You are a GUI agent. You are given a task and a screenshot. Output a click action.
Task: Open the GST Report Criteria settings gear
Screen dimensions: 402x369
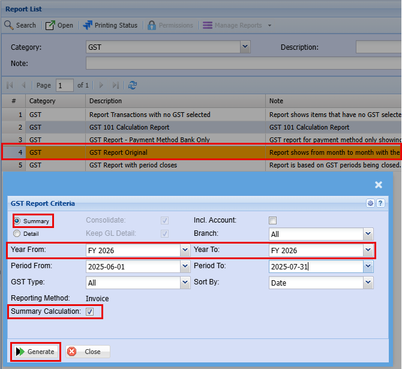click(371, 203)
